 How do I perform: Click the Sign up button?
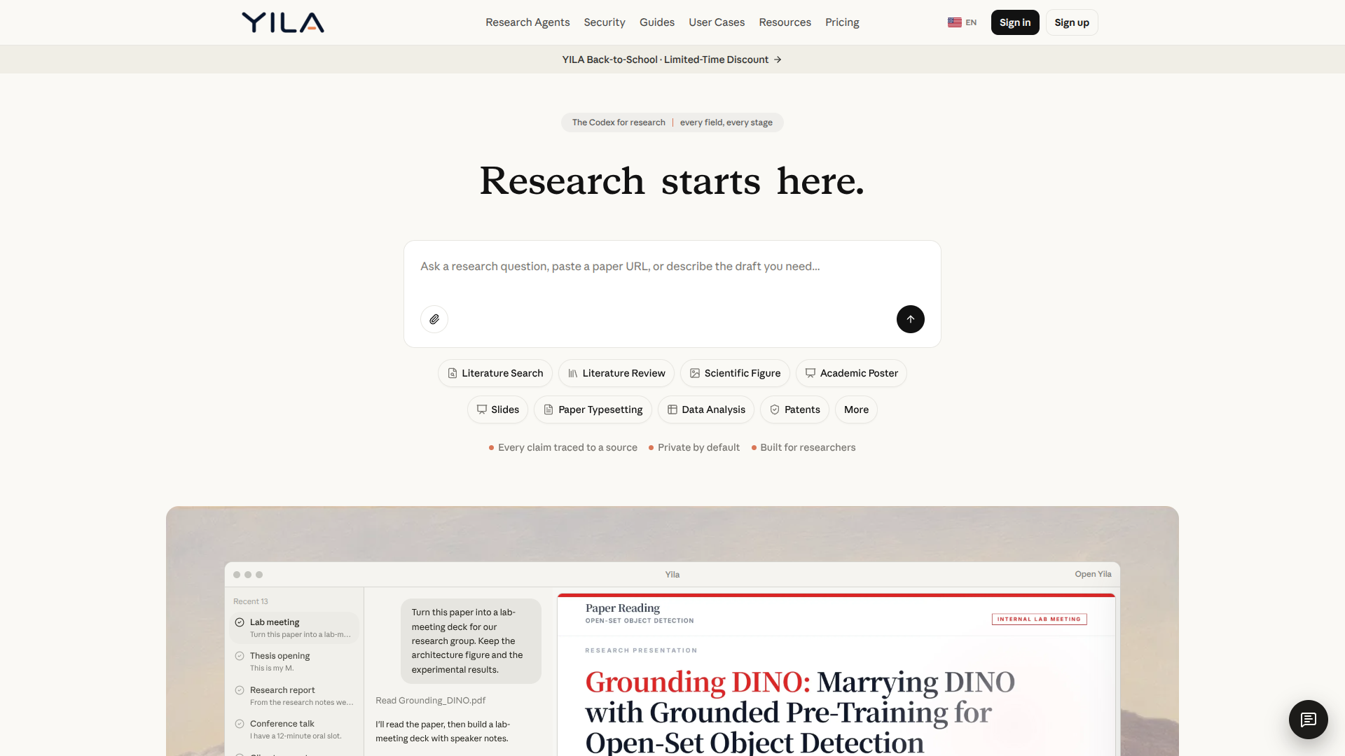click(1072, 22)
